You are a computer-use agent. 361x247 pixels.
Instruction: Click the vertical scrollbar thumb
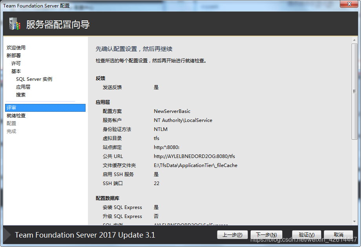354,91
